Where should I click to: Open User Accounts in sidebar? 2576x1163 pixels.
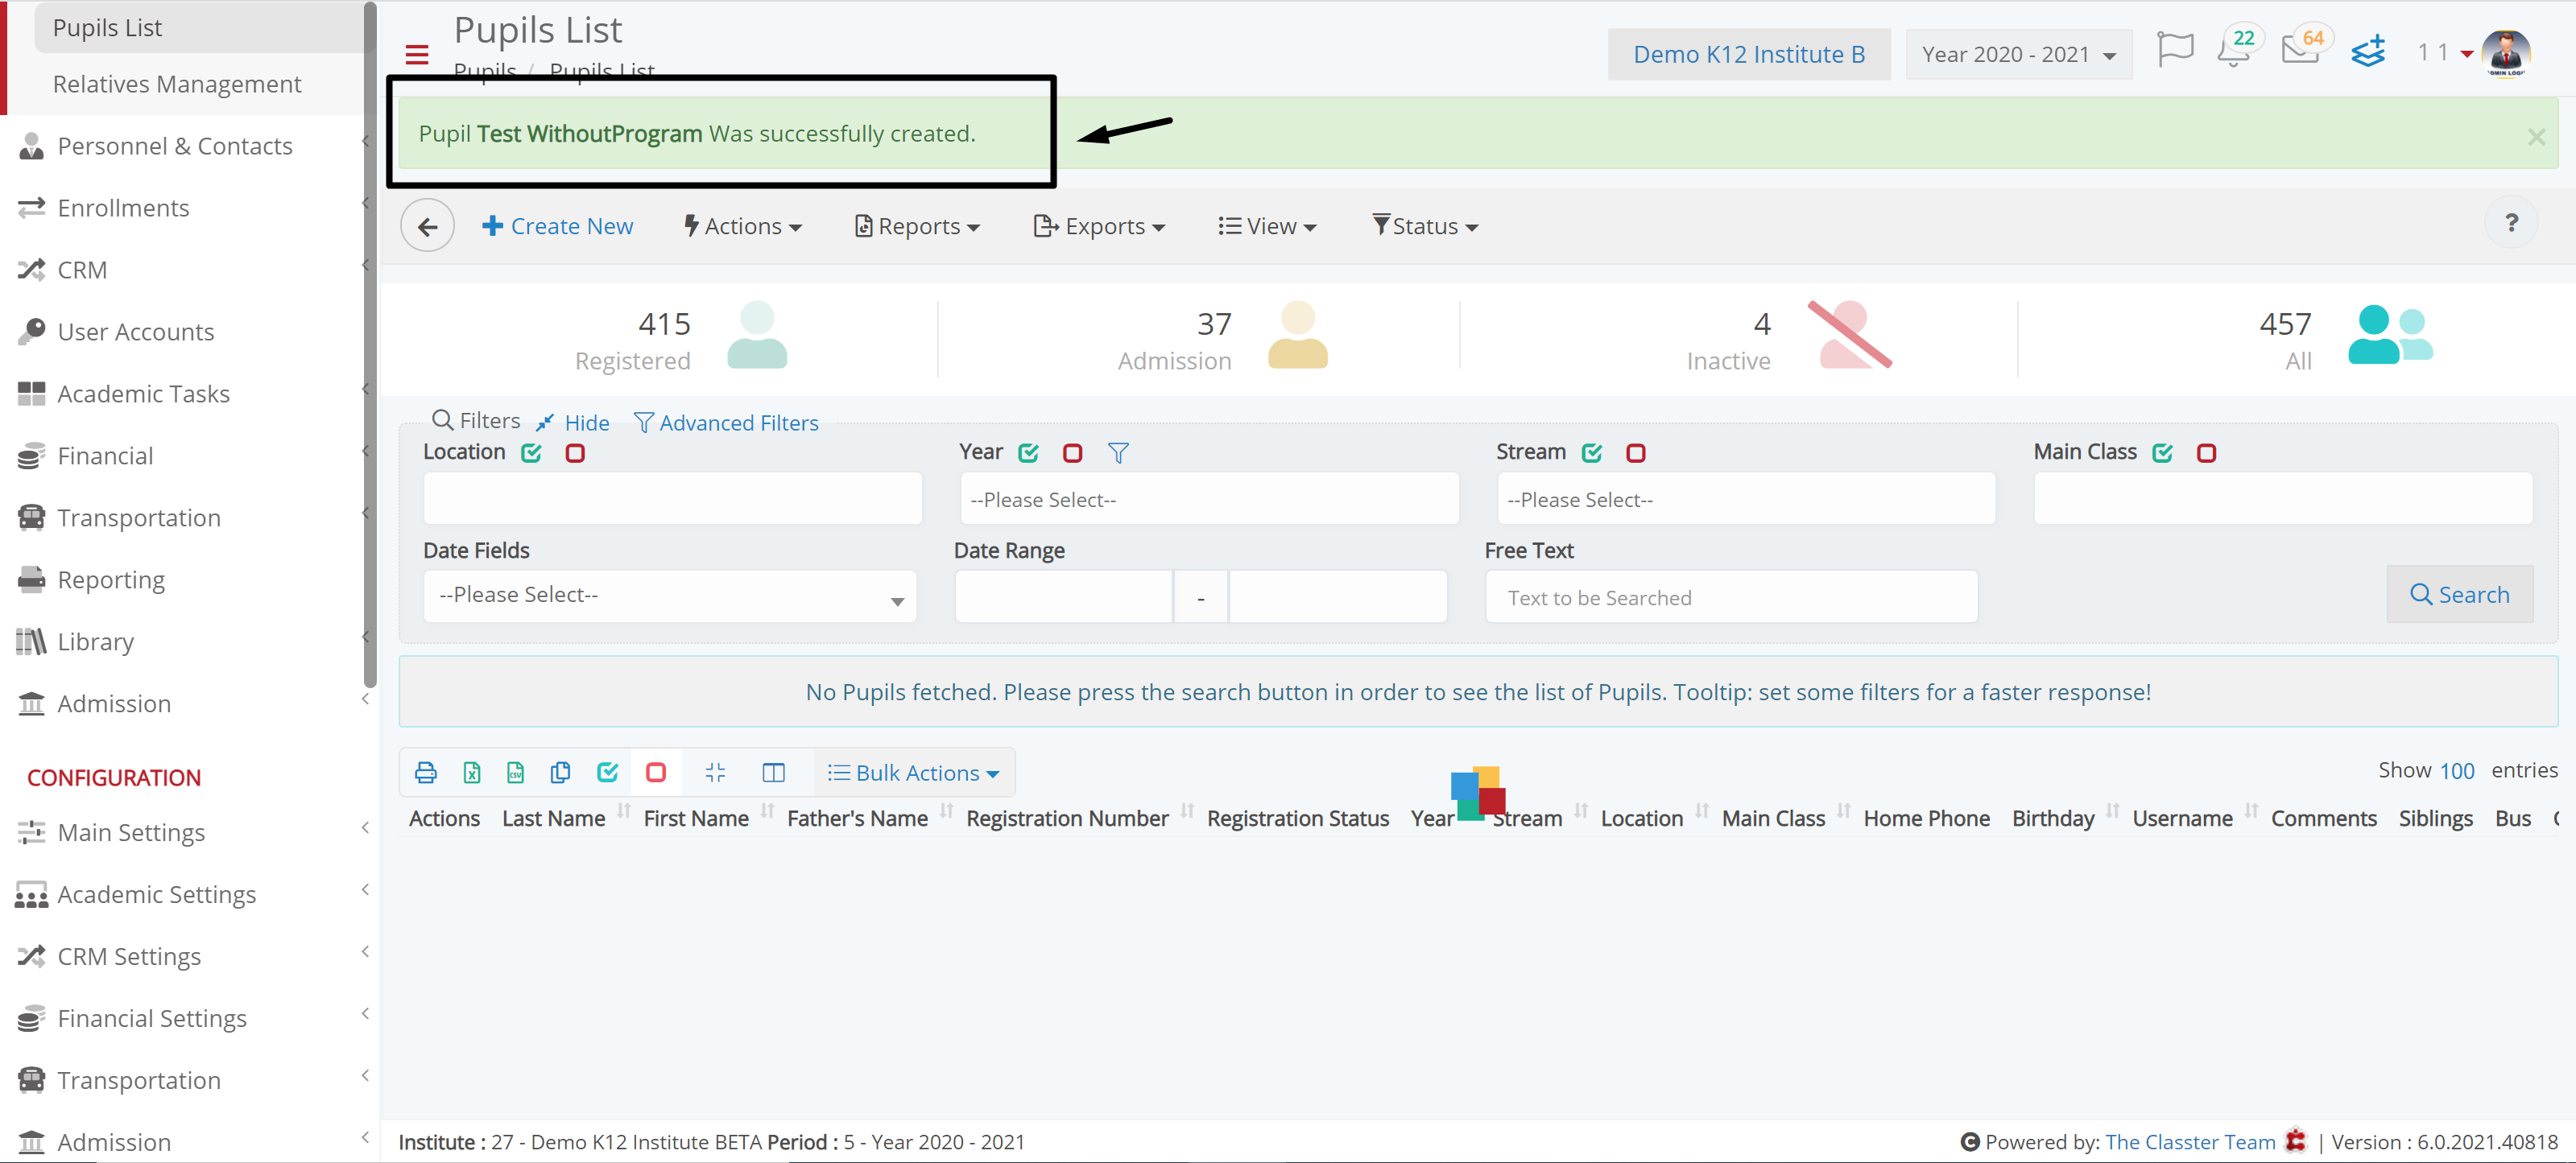tap(136, 332)
